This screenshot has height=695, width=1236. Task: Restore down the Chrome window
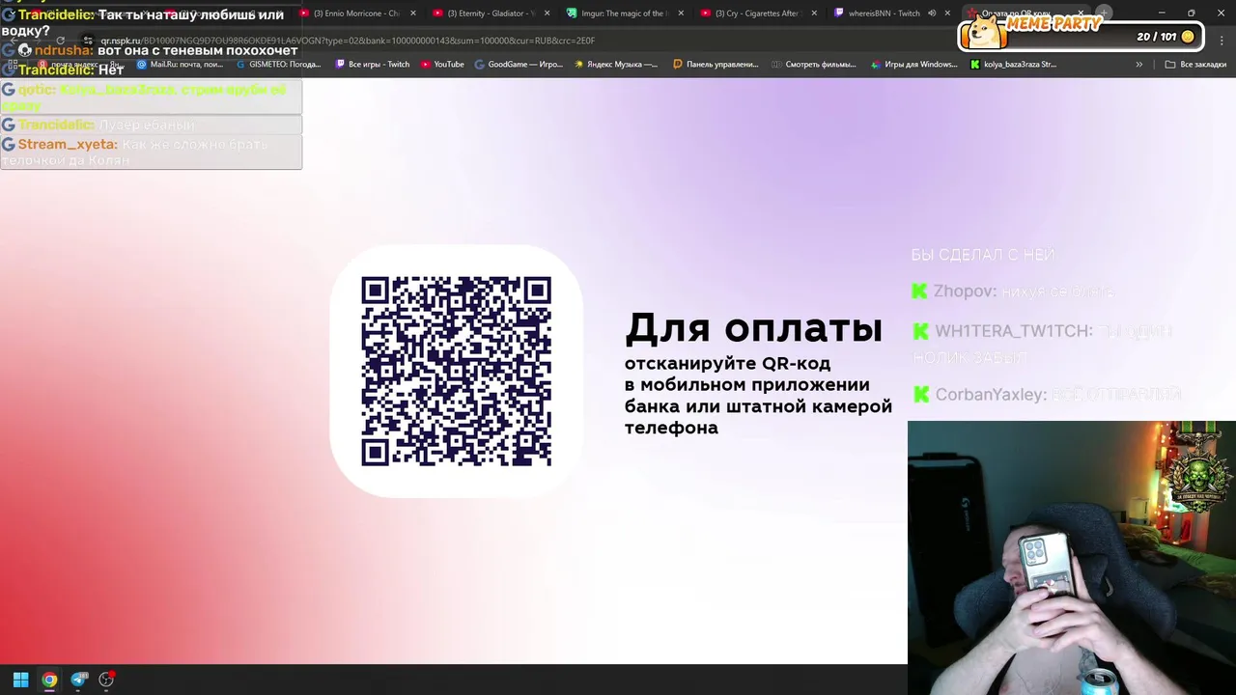tap(1191, 14)
